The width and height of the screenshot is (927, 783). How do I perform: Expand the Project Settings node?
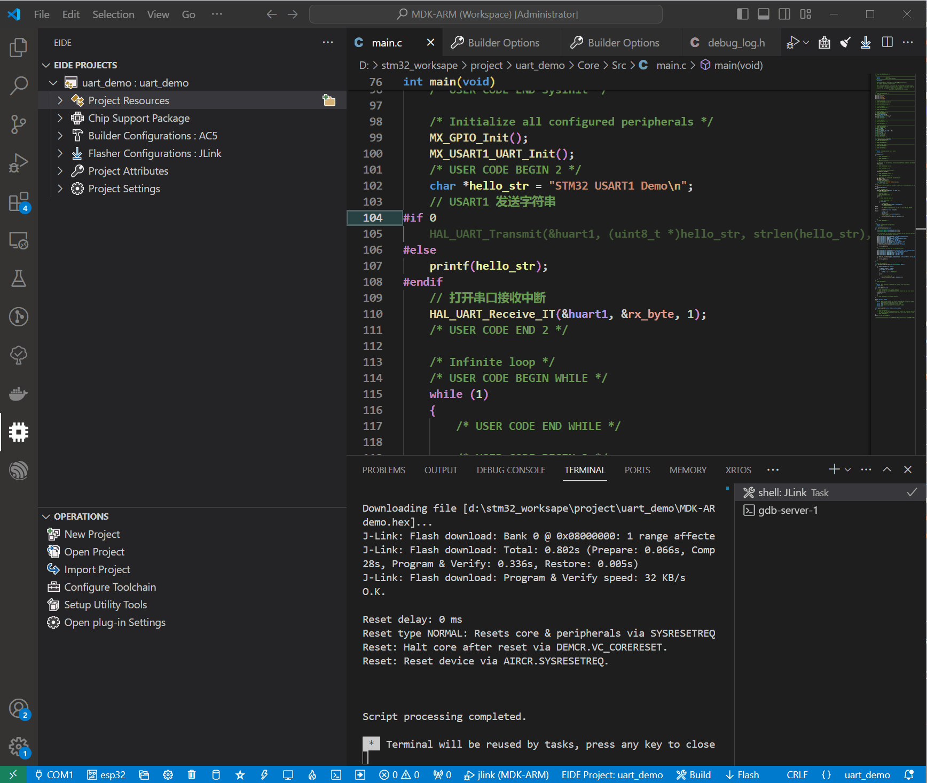click(x=60, y=189)
